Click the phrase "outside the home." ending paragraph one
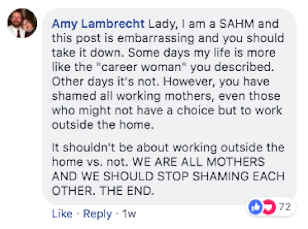The image size is (308, 229). click(103, 125)
